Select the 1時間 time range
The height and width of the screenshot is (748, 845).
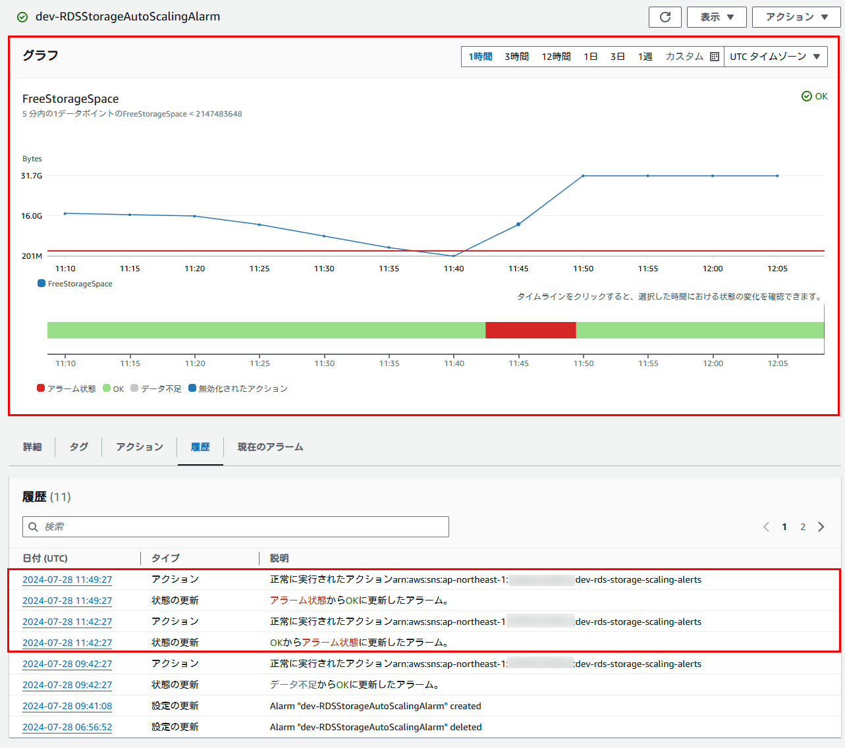click(x=480, y=57)
